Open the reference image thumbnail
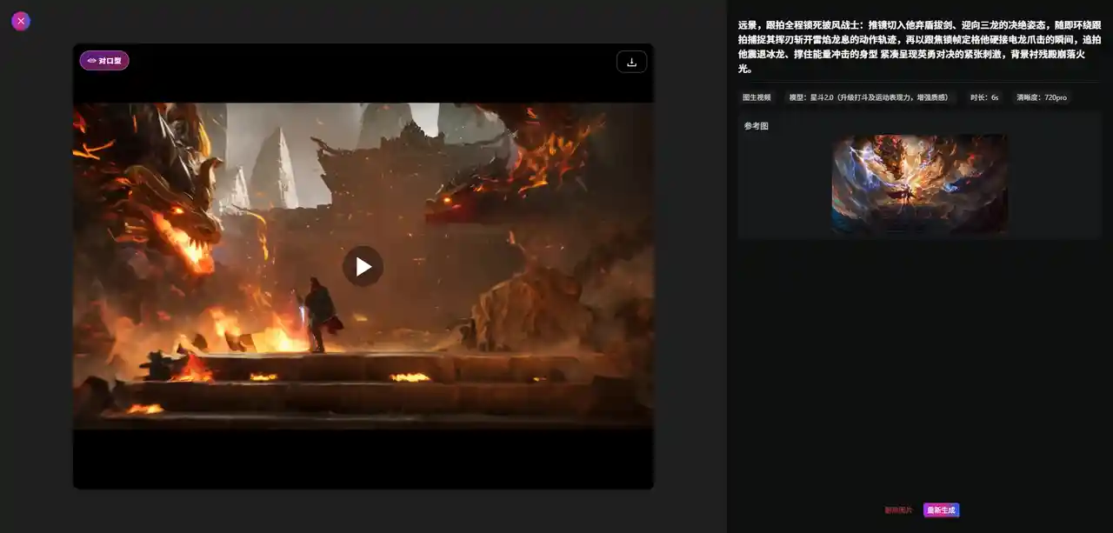1113x533 pixels. coord(919,183)
